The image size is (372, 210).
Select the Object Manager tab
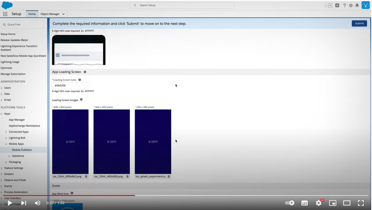(x=50, y=14)
